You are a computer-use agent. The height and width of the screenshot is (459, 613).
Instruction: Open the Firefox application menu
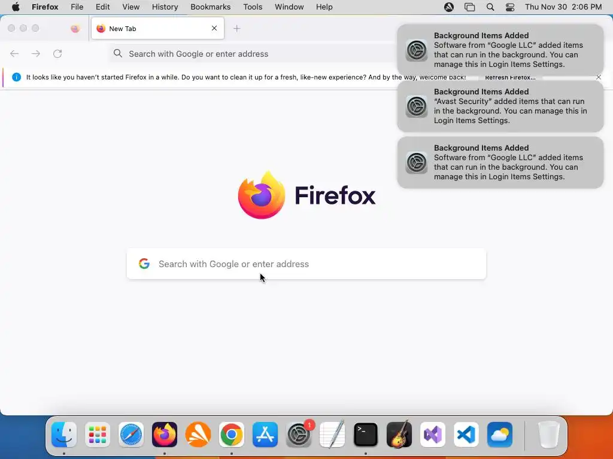click(45, 7)
